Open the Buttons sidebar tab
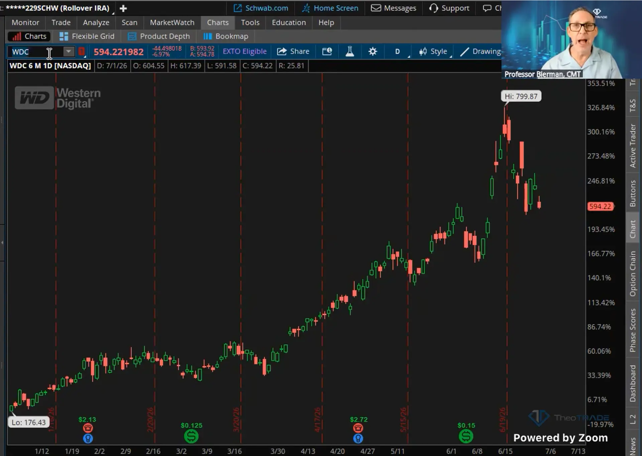Viewport: 642px width, 456px height. tap(633, 193)
